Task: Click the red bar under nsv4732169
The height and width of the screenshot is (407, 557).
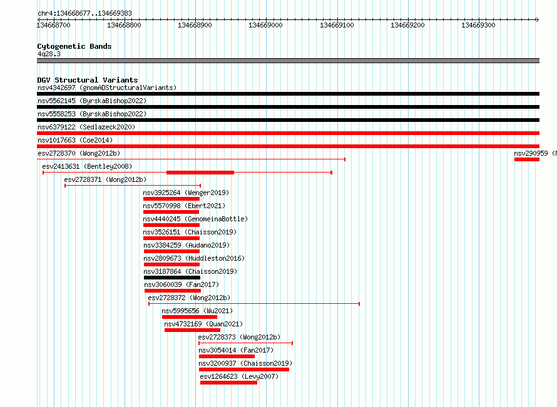Action: [192, 330]
